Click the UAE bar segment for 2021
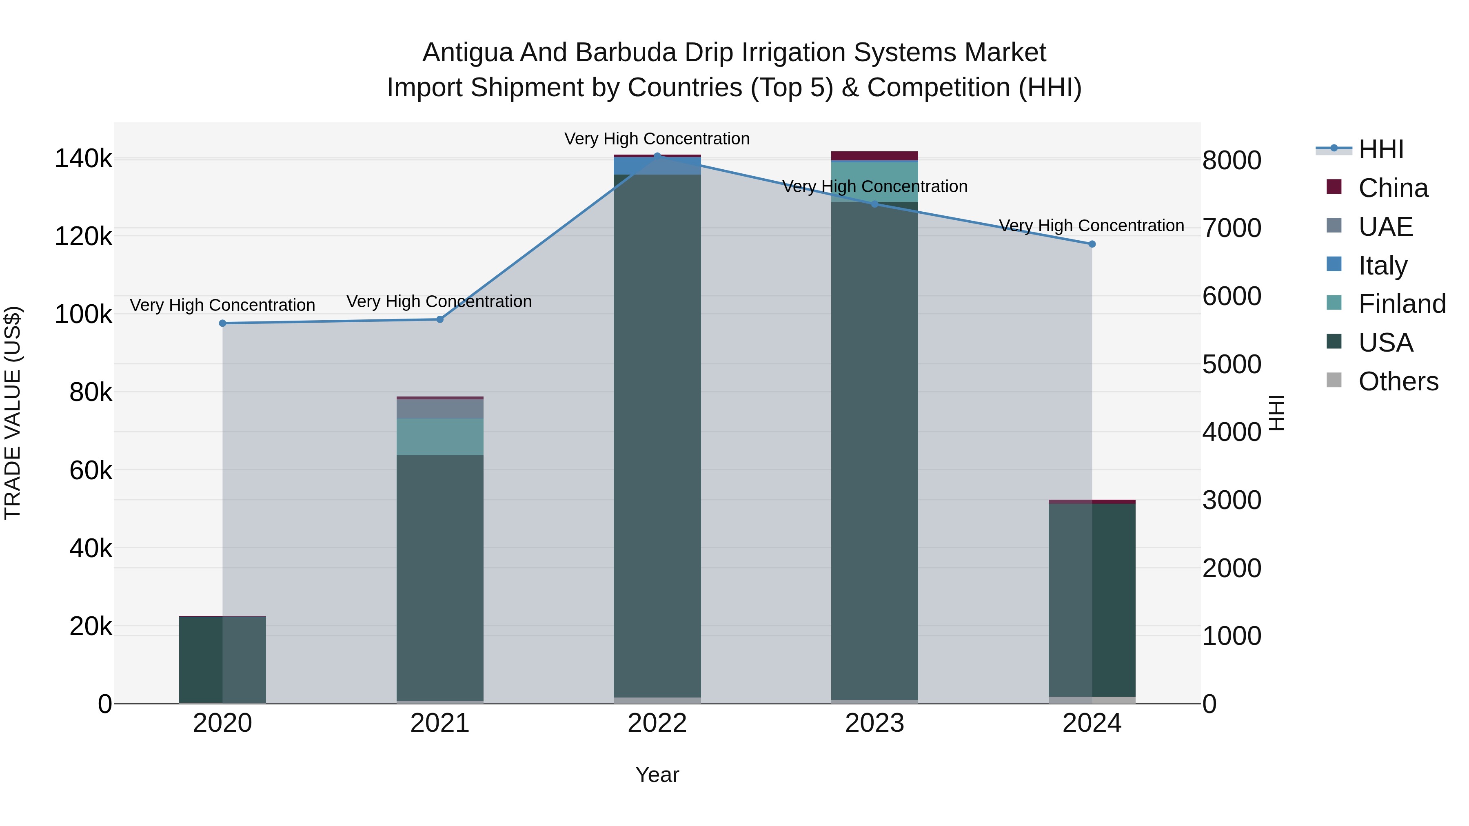1469x826 pixels. coord(439,409)
